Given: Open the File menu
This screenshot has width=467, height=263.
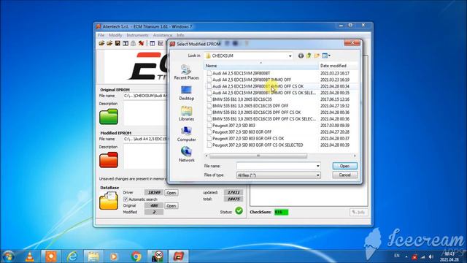Looking at the screenshot, I should click(x=101, y=35).
